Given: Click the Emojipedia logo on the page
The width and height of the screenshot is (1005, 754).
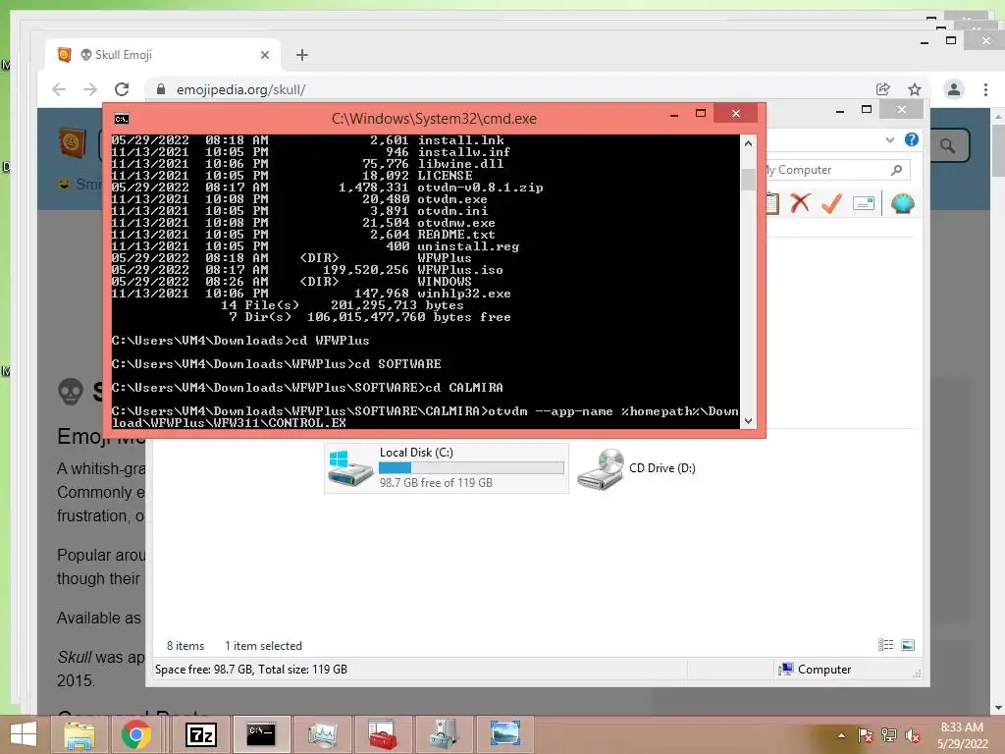Looking at the screenshot, I should click(72, 141).
